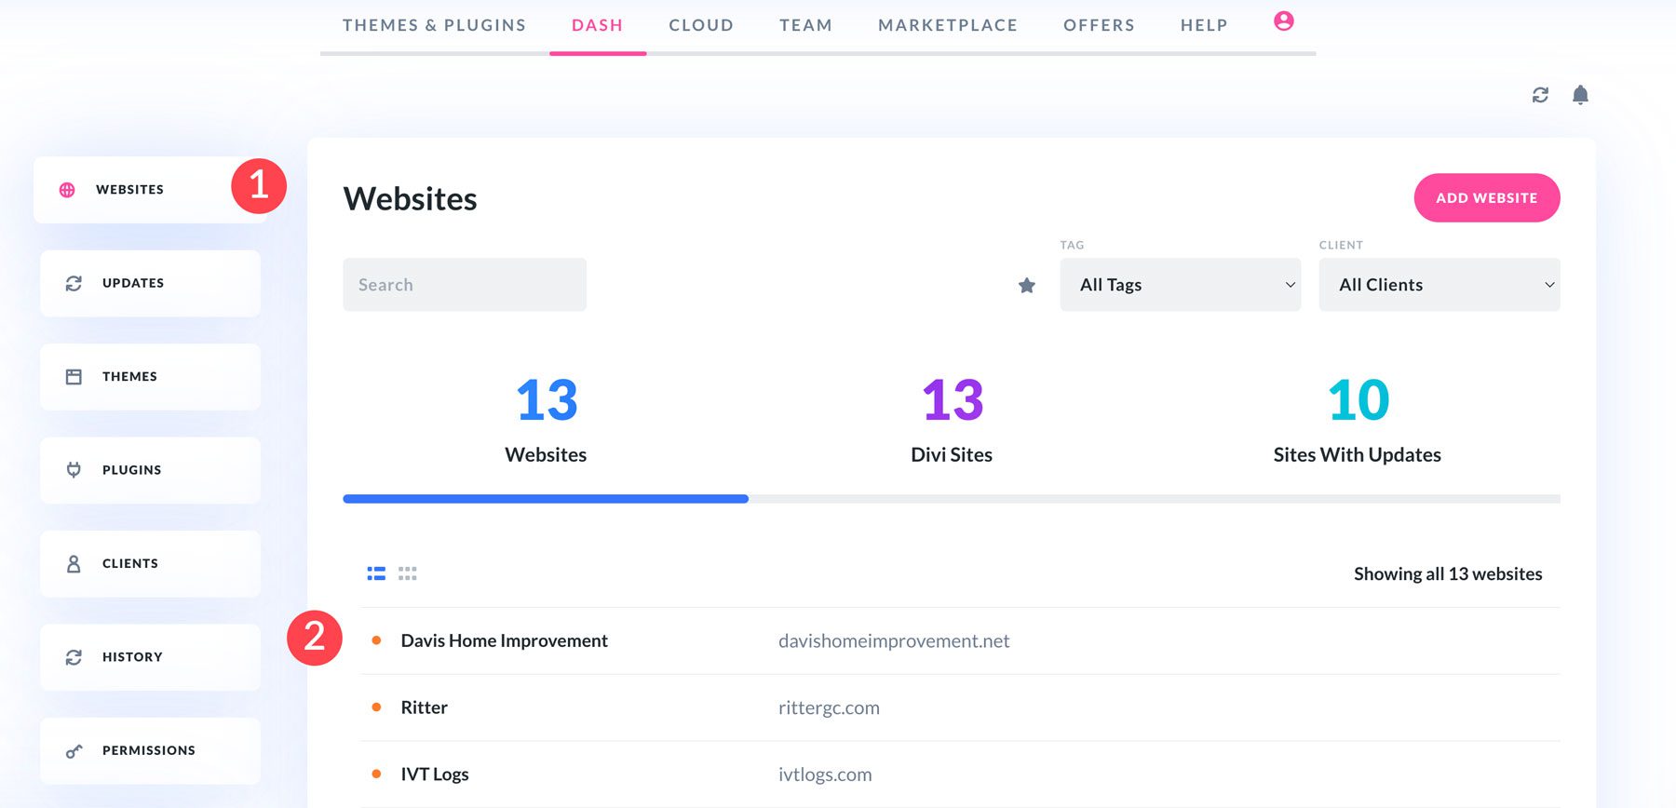This screenshot has width=1676, height=808.
Task: Go to Themes & Plugins tab
Action: [434, 25]
